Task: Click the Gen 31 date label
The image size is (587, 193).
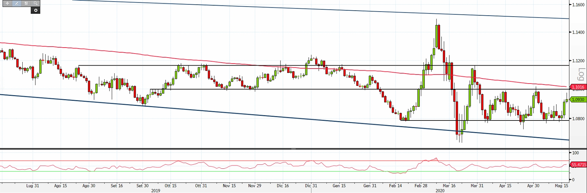Action: [x=370, y=186]
